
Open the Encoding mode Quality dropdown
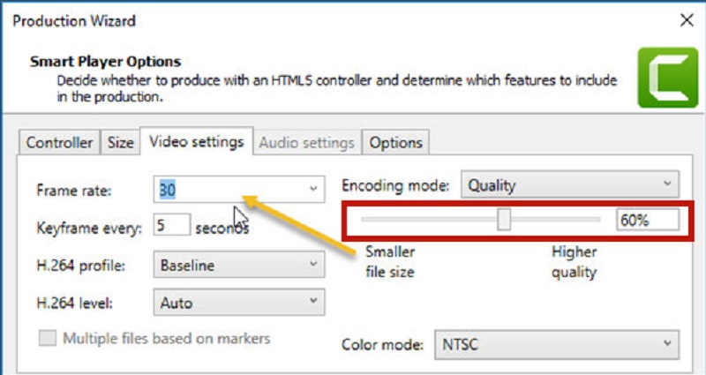(570, 186)
